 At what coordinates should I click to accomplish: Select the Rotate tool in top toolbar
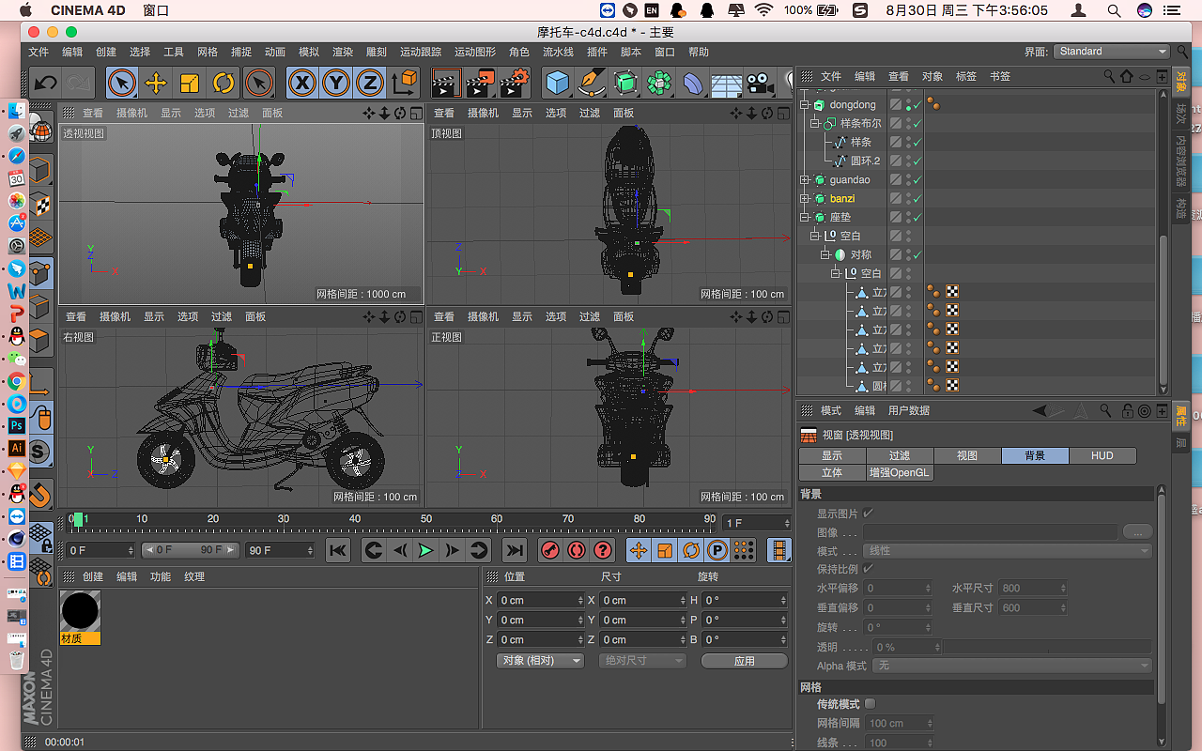coord(223,84)
